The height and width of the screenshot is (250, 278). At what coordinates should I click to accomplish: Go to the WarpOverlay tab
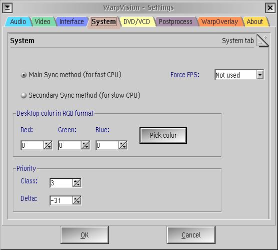tap(219, 22)
